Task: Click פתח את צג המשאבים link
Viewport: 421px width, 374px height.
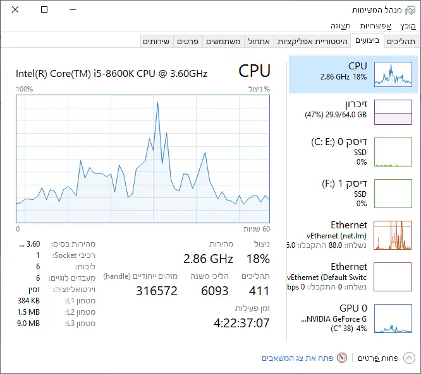Action: [297, 358]
